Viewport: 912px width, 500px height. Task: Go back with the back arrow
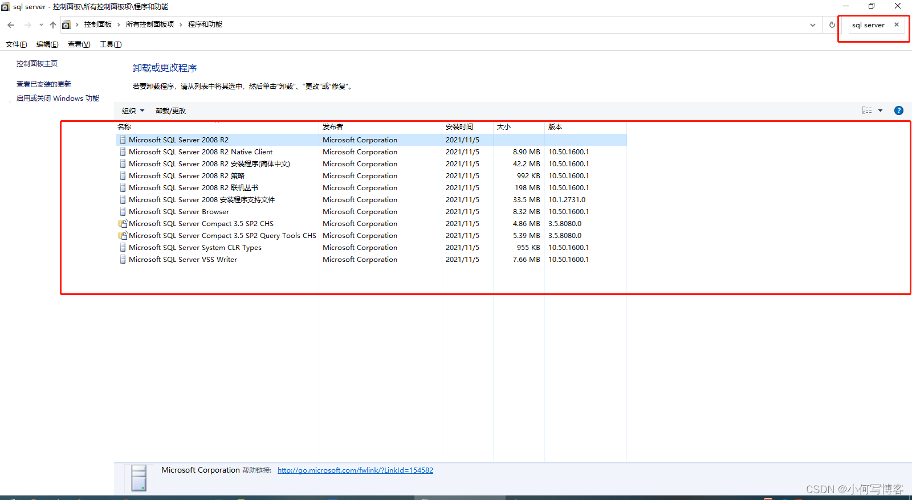tap(11, 24)
